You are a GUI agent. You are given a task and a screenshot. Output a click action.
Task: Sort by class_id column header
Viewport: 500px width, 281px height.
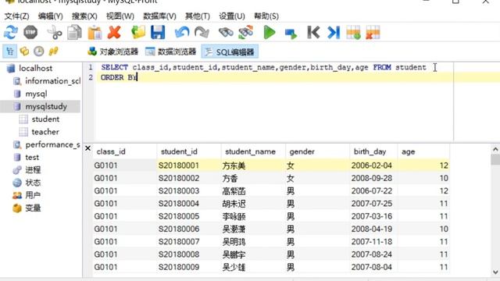point(125,151)
